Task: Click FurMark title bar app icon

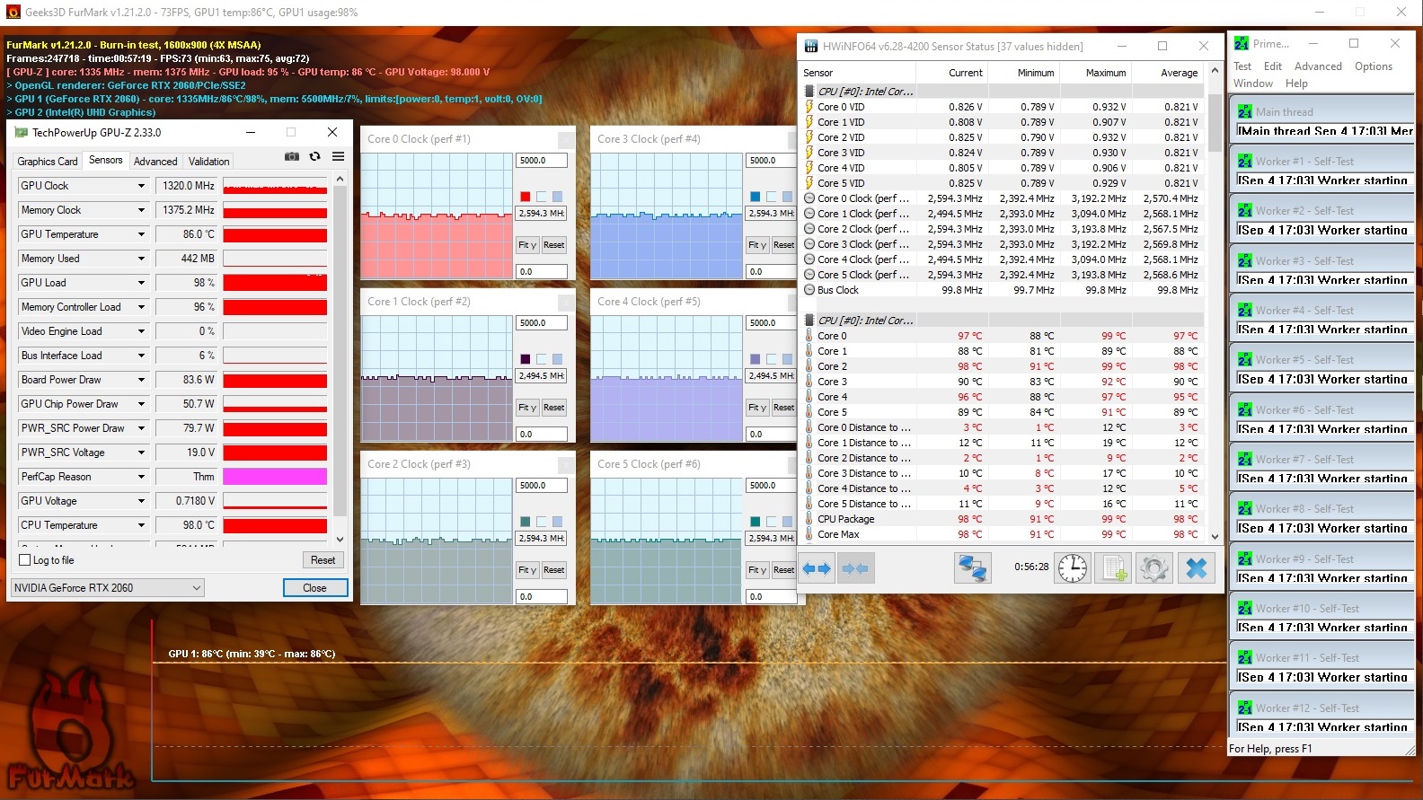Action: tap(13, 13)
